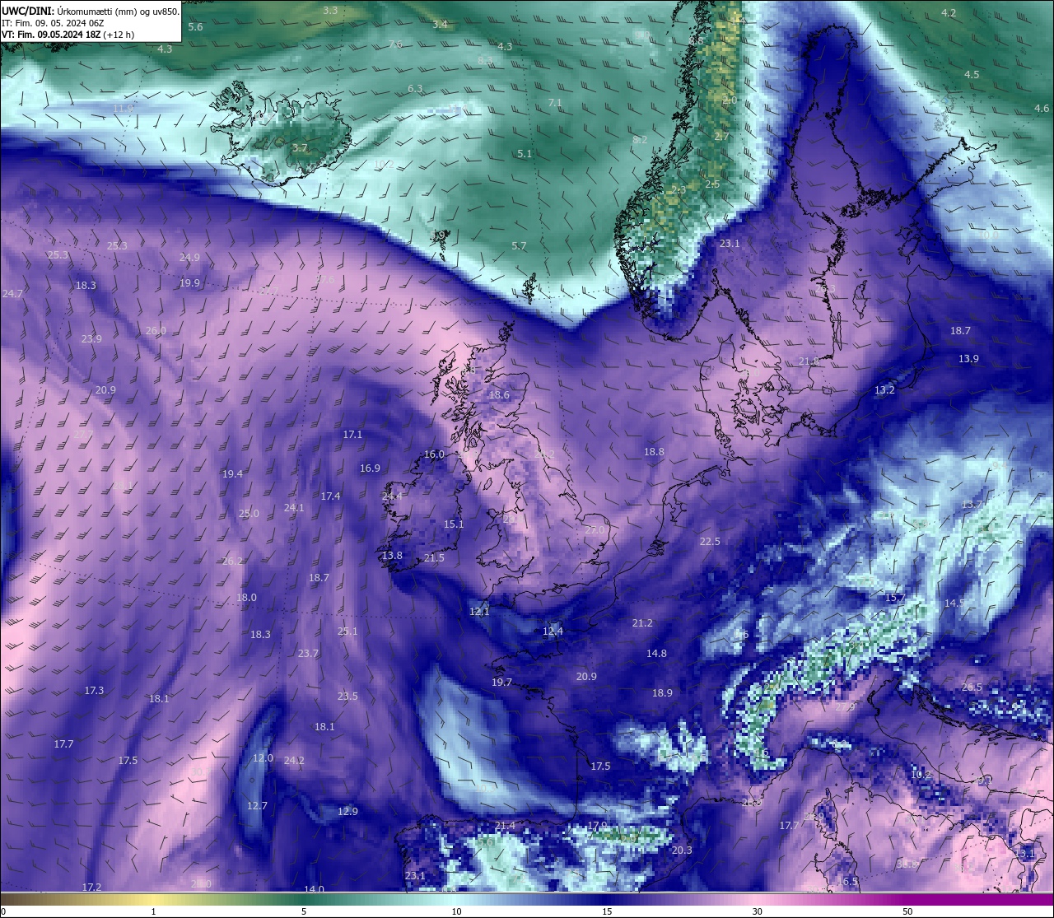Image resolution: width=1054 pixels, height=918 pixels.
Task: Click the map value '19.9' in the northwest Atlantic
Action: (189, 283)
